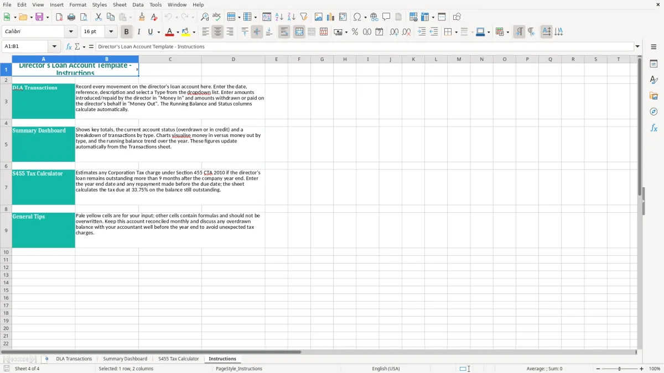The image size is (664, 373).
Task: Click the Print icon
Action: pos(71,17)
